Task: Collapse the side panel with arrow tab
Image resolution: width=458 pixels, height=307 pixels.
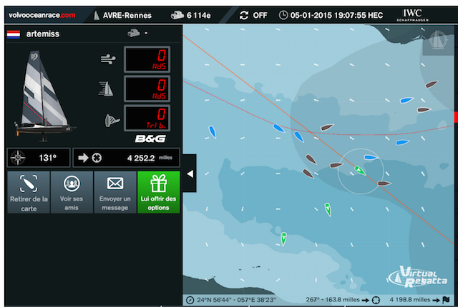Action: 190,173
